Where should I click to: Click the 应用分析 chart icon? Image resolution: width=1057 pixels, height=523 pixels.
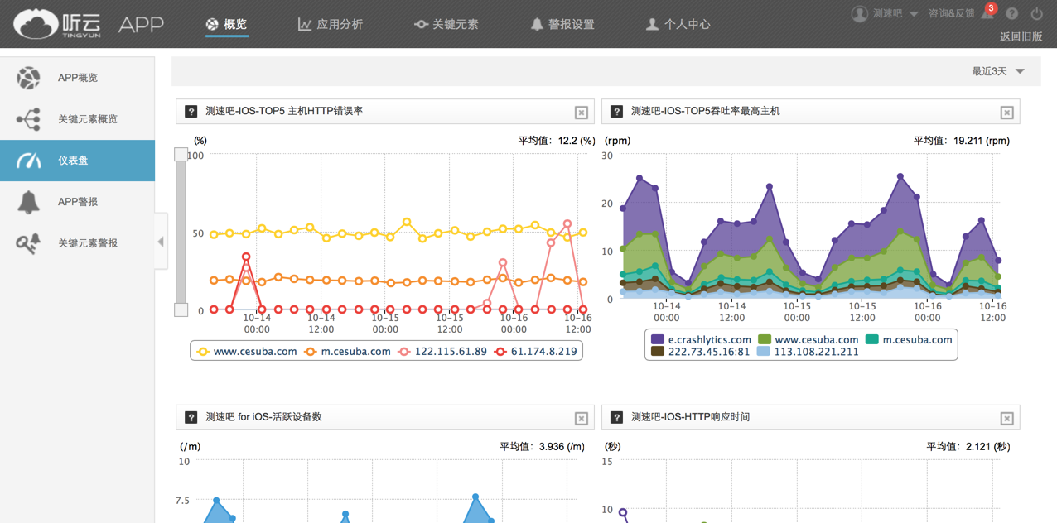pyautogui.click(x=305, y=25)
